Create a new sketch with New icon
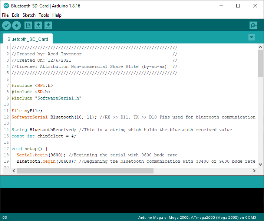 tap(28, 26)
